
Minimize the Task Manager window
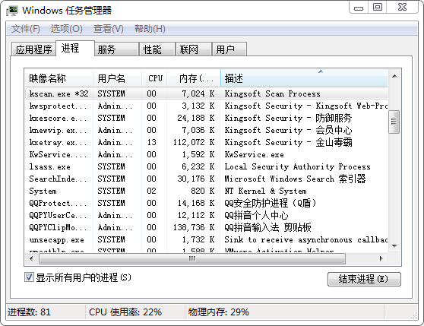[x=359, y=8]
